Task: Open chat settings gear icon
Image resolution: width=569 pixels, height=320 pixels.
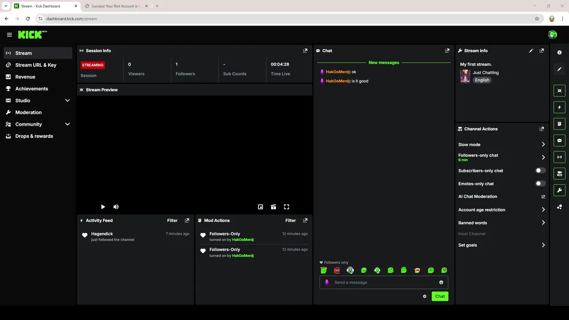Action: click(425, 296)
